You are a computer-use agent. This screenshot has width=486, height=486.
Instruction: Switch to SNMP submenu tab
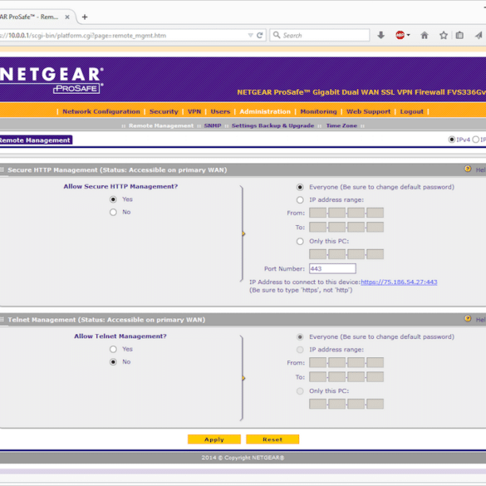tap(213, 125)
